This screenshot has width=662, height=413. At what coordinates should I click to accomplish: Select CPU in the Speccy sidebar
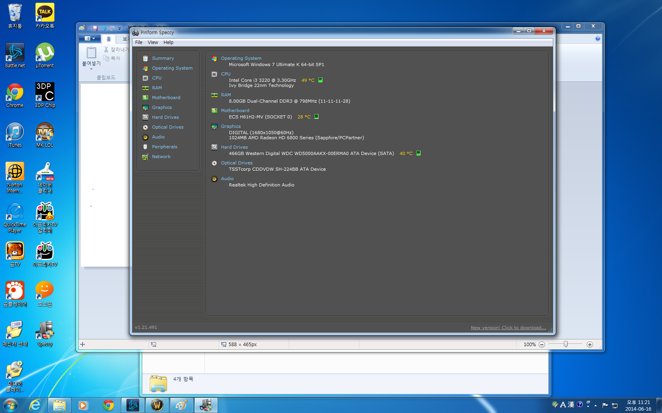[157, 78]
